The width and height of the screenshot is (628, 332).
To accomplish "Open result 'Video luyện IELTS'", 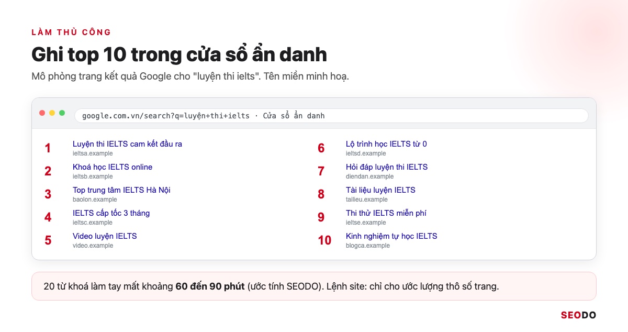I will 105,236.
